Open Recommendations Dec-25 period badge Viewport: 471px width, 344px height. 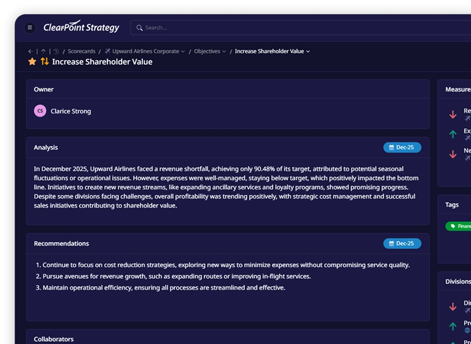pos(402,243)
